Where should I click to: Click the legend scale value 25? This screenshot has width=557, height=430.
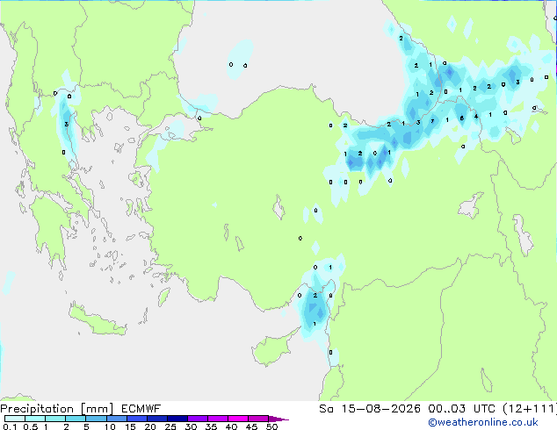coord(170,426)
